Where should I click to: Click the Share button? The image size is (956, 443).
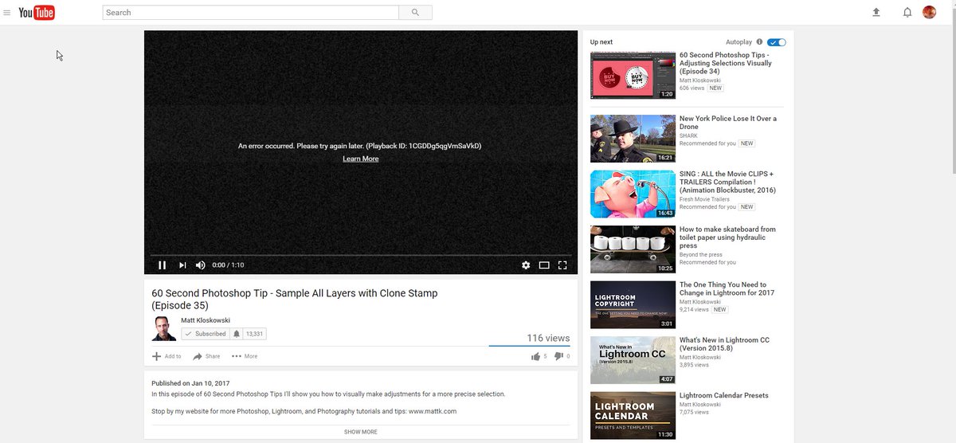click(x=206, y=356)
